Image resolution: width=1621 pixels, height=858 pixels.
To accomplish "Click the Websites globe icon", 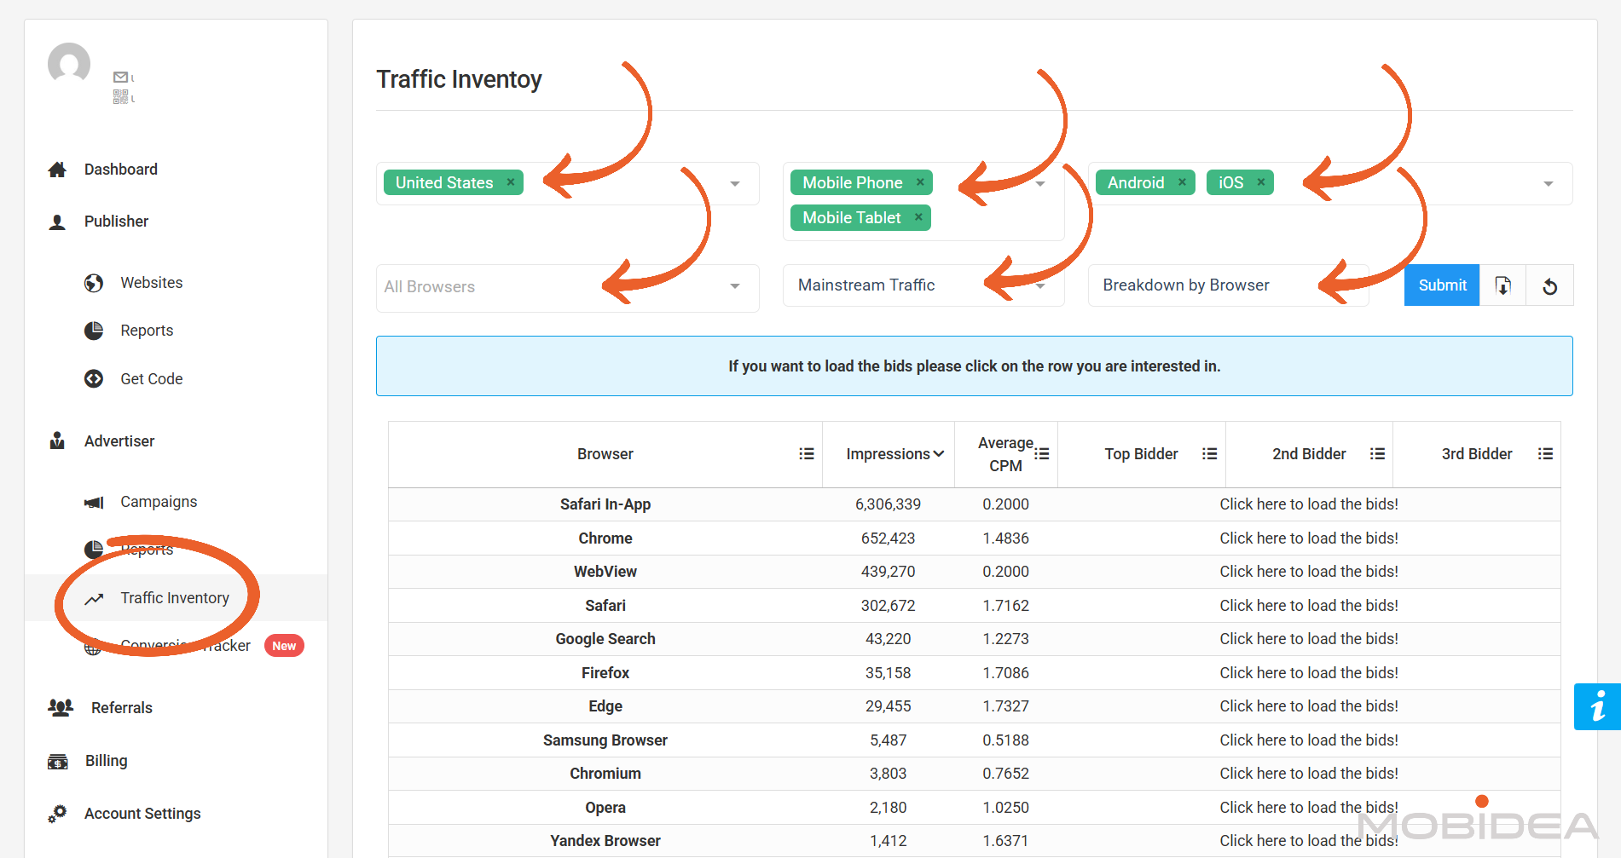I will 94,283.
